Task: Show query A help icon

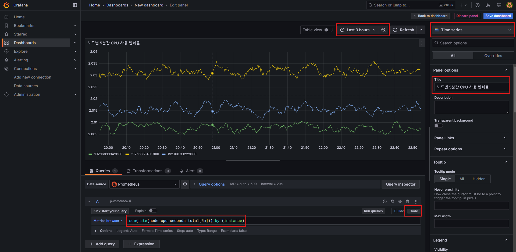Action: [x=385, y=201]
